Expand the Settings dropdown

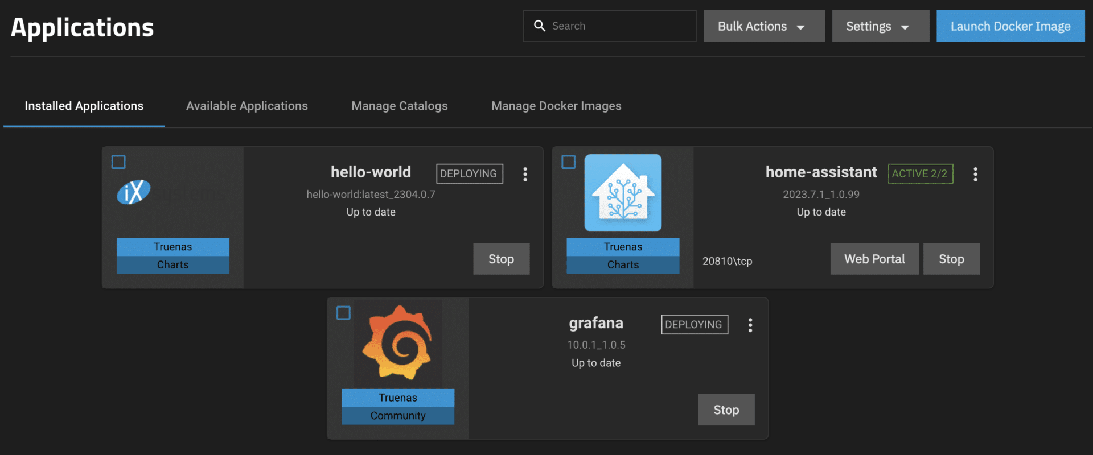pos(880,26)
